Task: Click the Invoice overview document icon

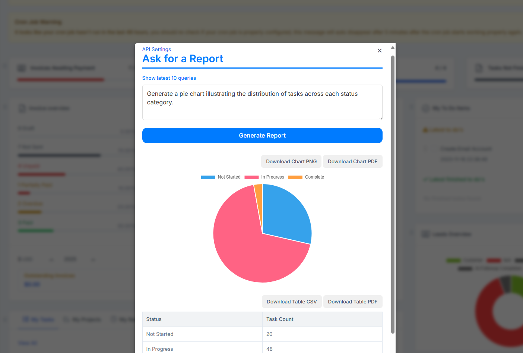Action: (22, 108)
